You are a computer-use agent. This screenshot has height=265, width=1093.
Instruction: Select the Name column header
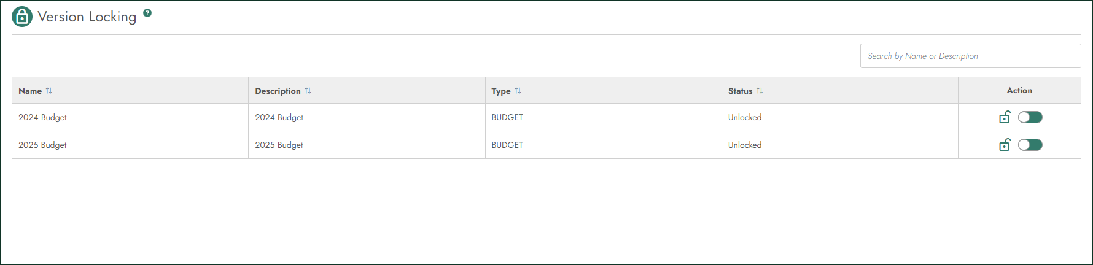pos(130,90)
